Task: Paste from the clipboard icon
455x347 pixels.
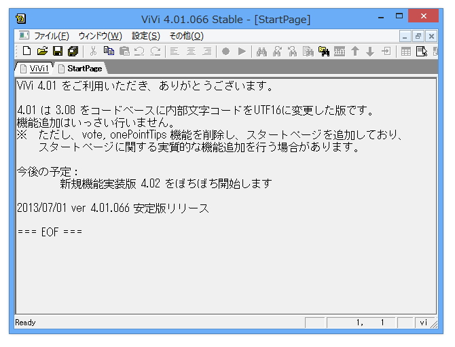Action: click(x=124, y=52)
